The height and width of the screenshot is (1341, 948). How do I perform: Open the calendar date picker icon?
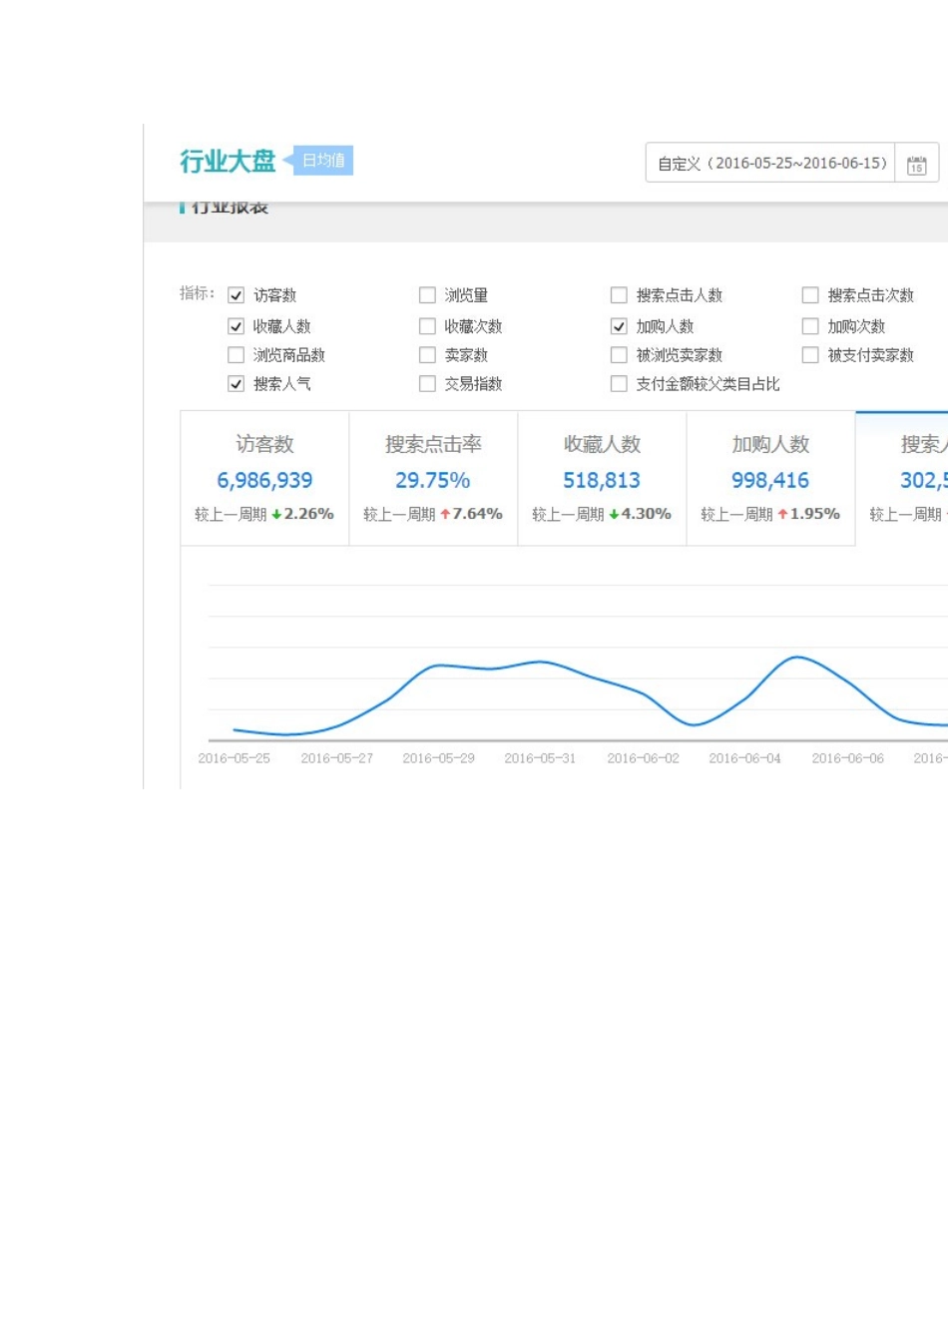coord(916,164)
